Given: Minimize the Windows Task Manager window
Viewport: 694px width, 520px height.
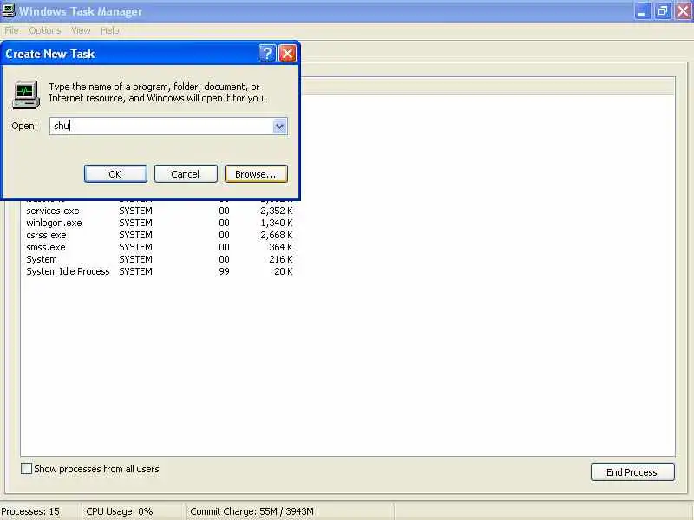Looking at the screenshot, I should click(x=642, y=11).
